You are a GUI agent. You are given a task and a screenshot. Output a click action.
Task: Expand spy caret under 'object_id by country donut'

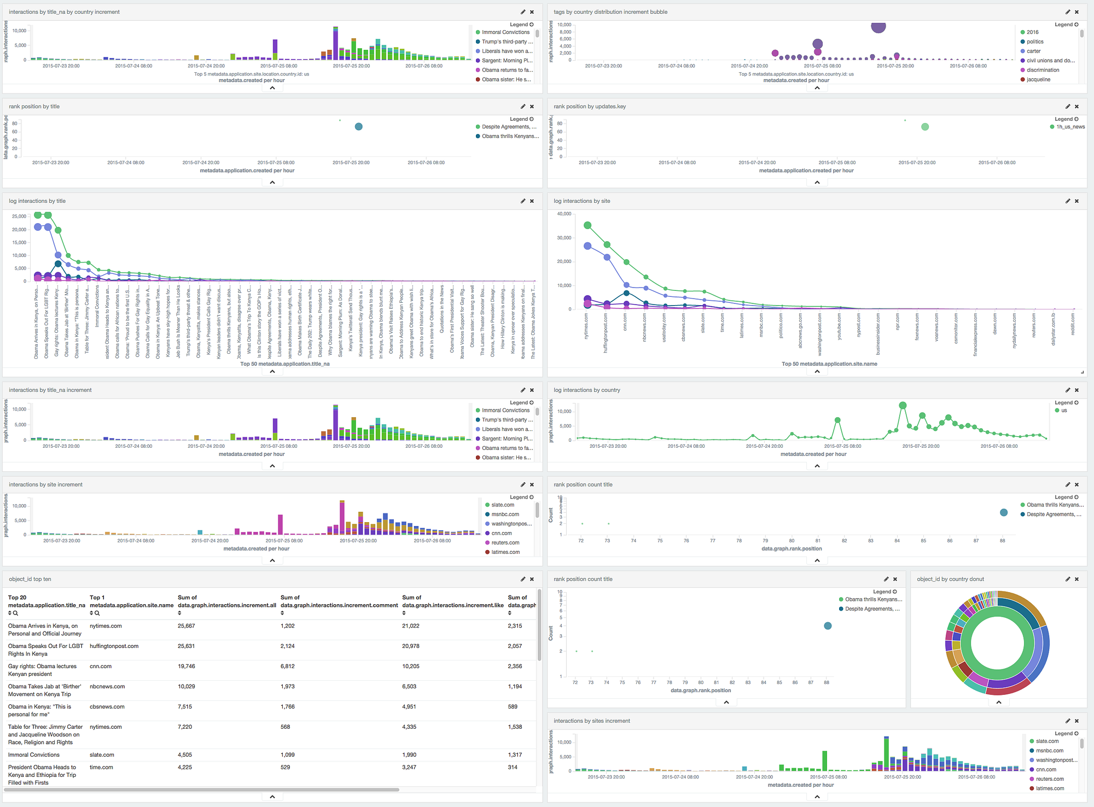pos(999,703)
